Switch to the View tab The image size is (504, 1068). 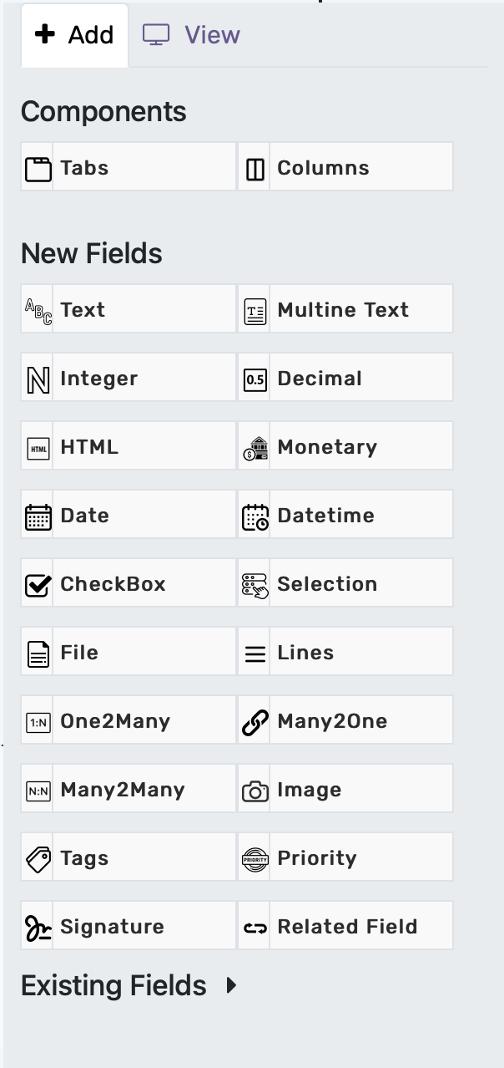point(191,35)
